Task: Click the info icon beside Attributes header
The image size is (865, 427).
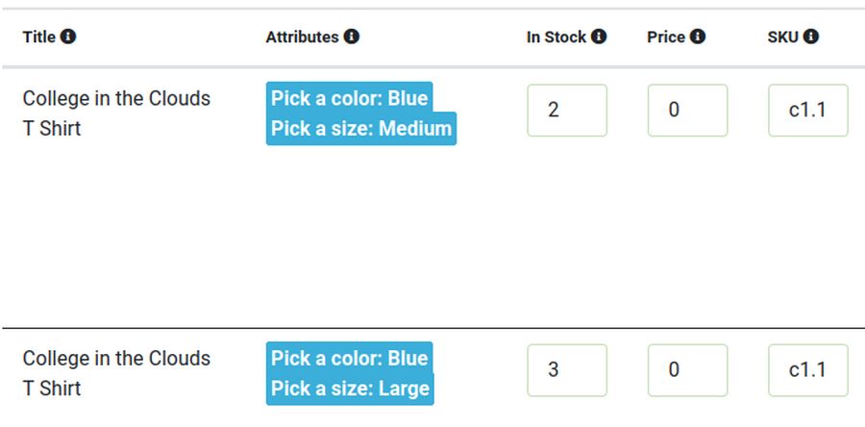Action: [352, 37]
